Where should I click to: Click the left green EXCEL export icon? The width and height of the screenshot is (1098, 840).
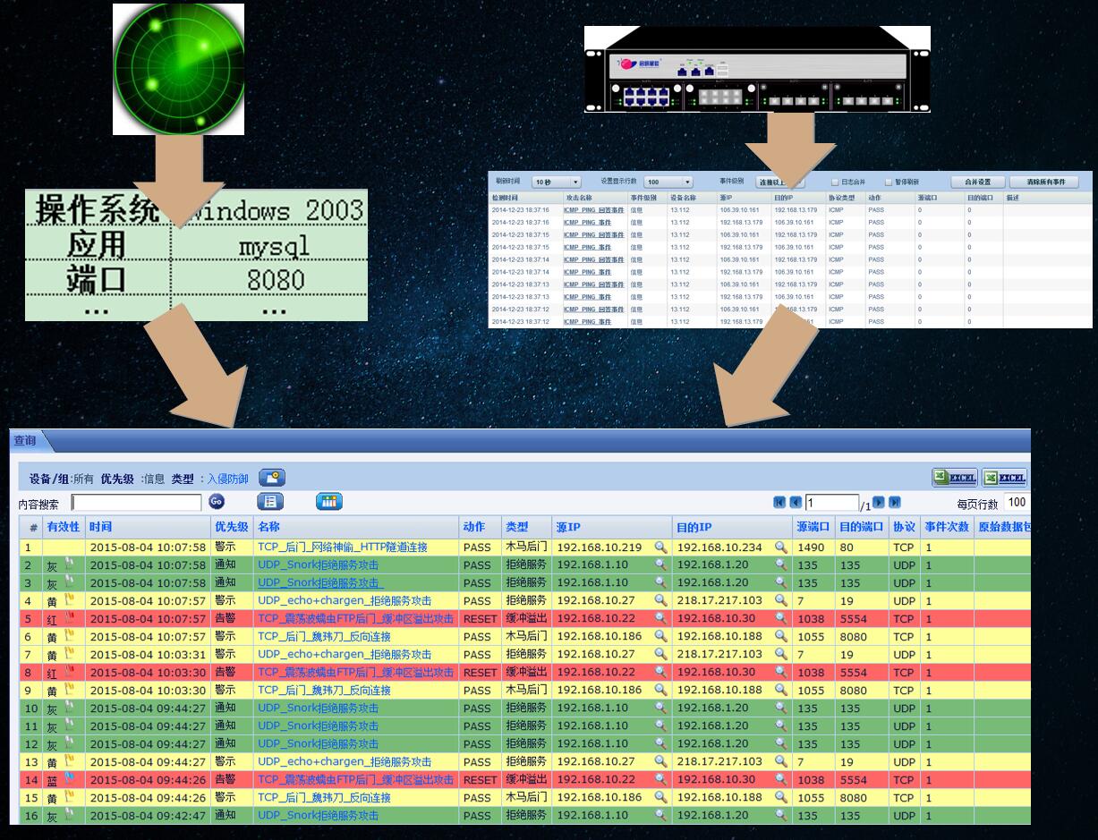pos(955,478)
